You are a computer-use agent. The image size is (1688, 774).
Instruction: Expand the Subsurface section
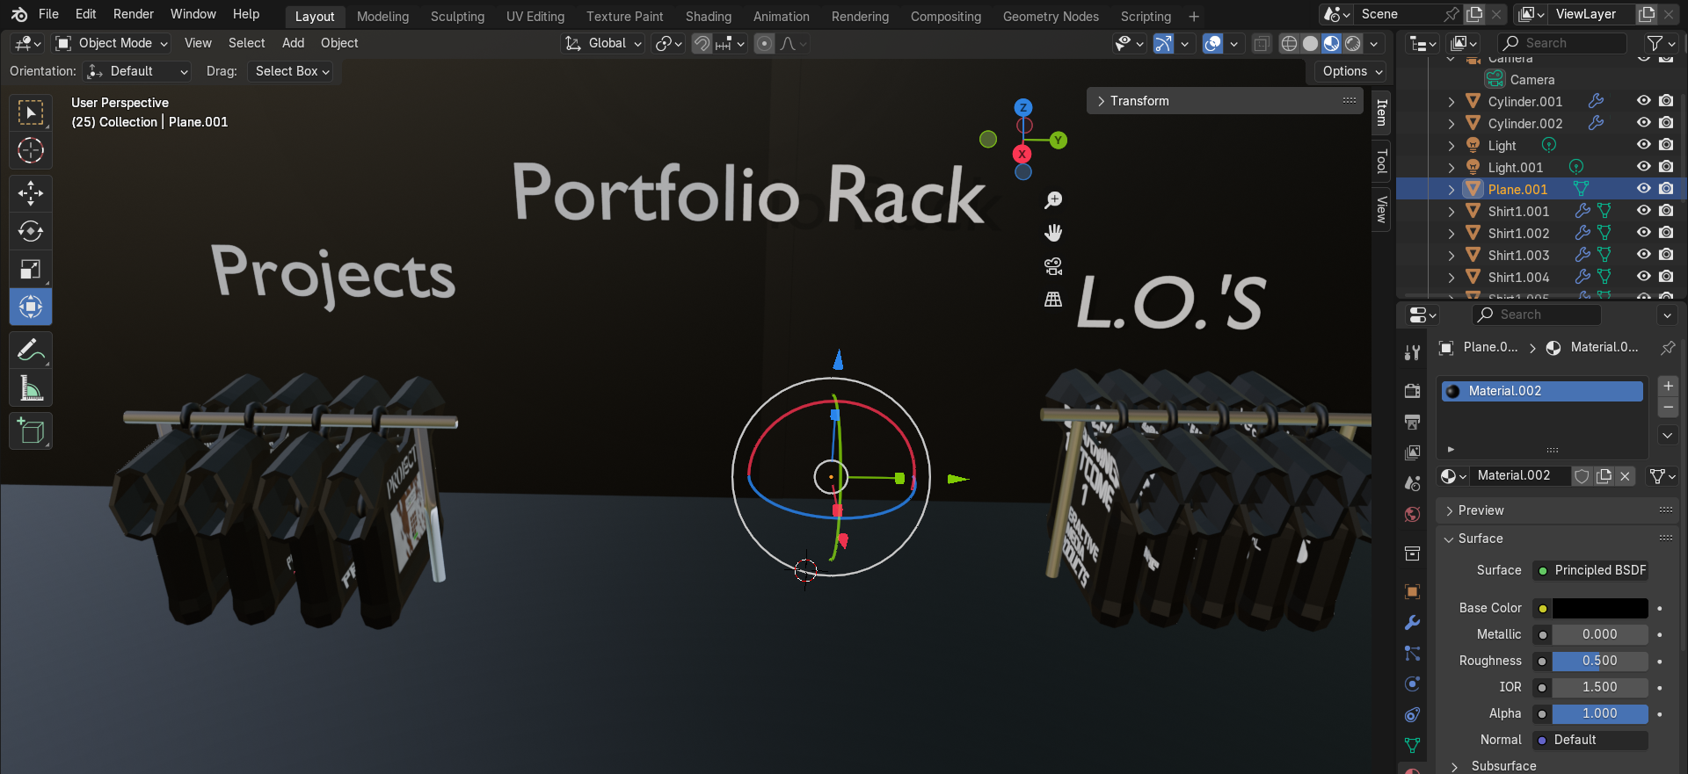click(x=1503, y=766)
